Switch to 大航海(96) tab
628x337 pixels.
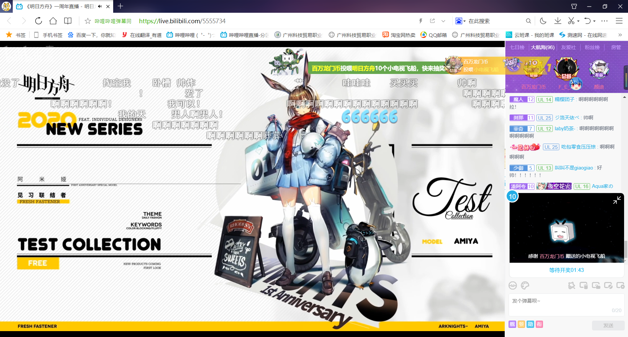click(x=543, y=47)
